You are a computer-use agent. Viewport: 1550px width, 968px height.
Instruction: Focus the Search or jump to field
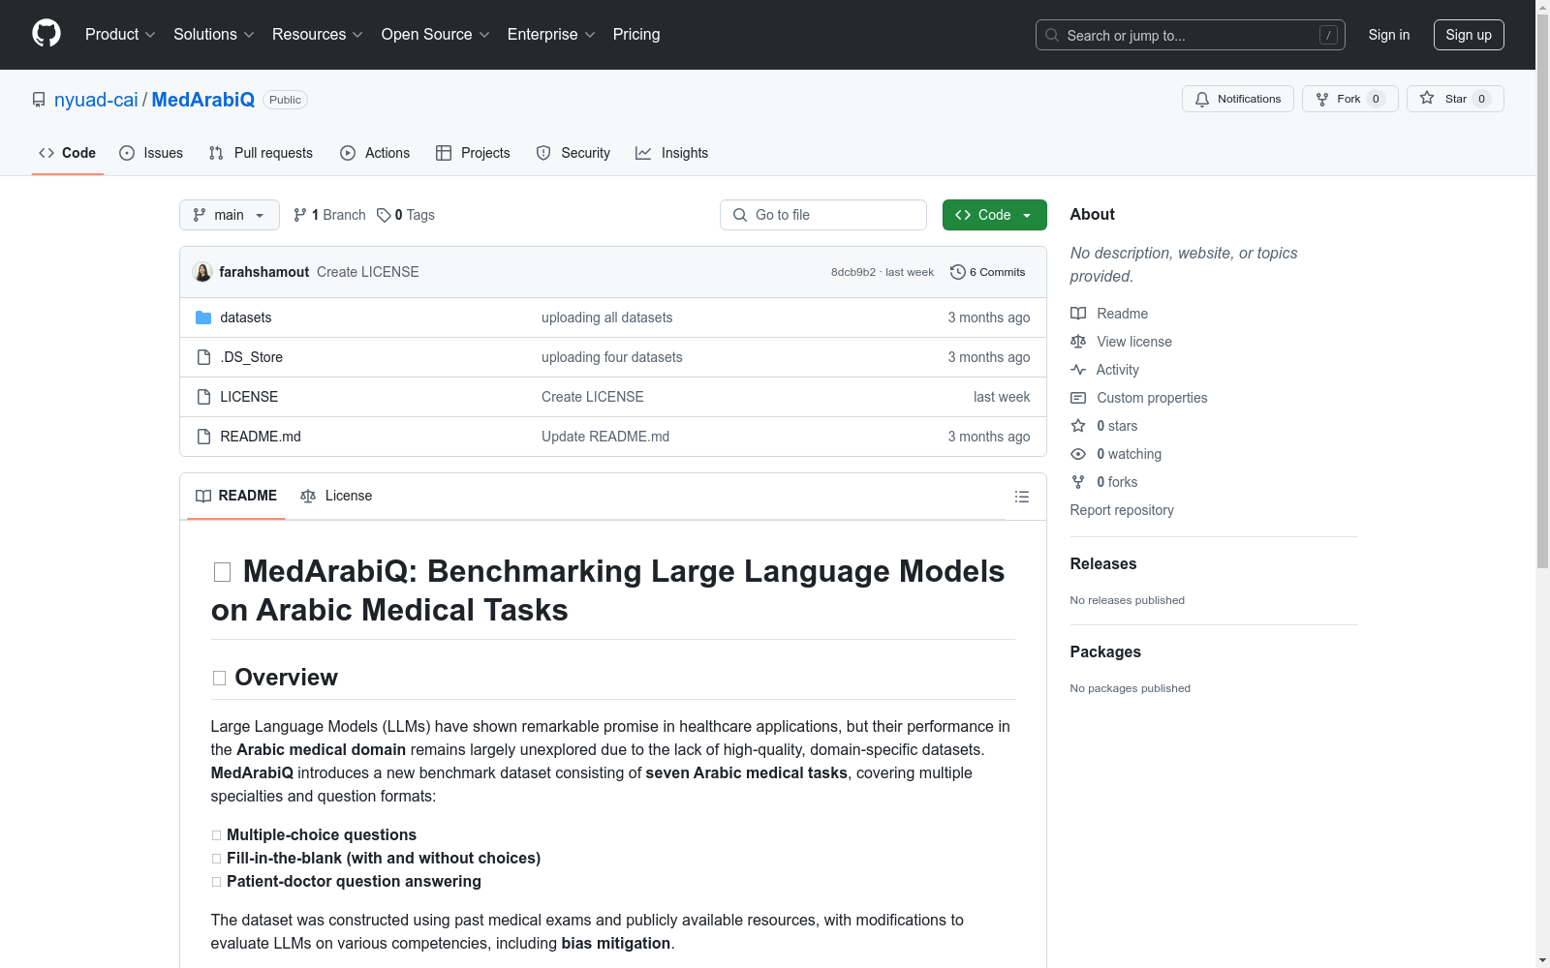[1191, 35]
